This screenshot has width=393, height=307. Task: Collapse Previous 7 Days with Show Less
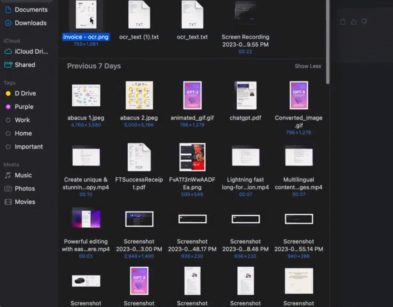pos(308,66)
